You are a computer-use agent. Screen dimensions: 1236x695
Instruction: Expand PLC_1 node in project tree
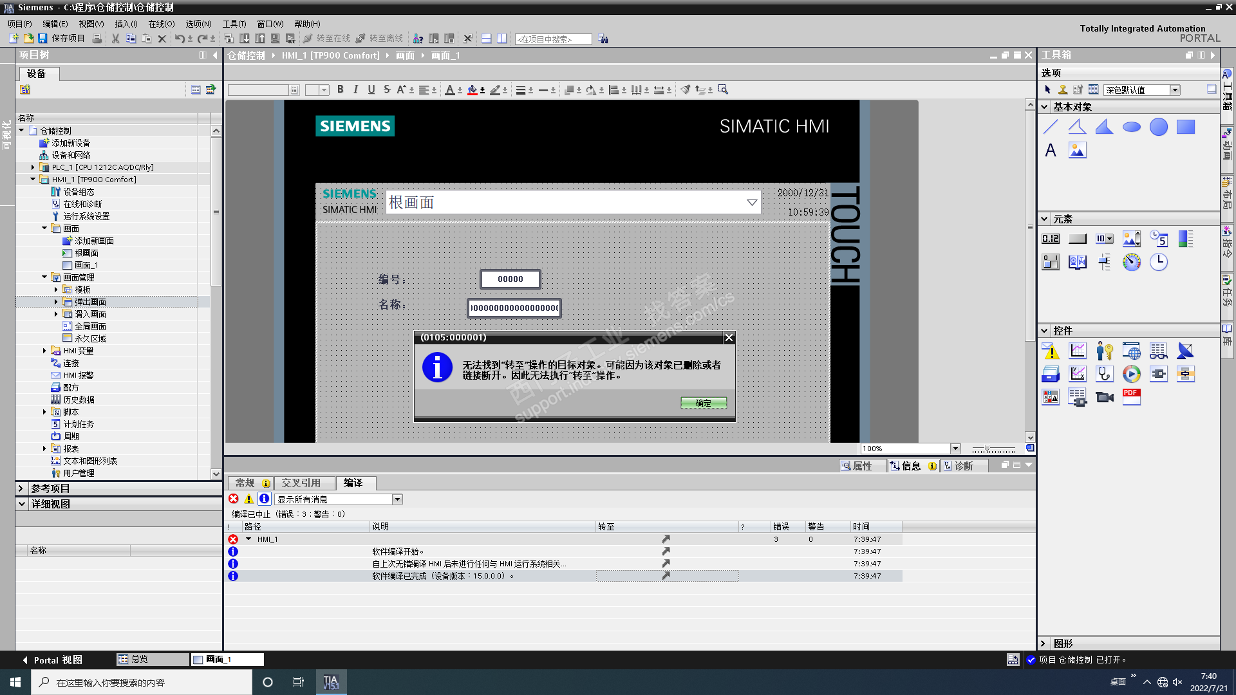tap(33, 167)
